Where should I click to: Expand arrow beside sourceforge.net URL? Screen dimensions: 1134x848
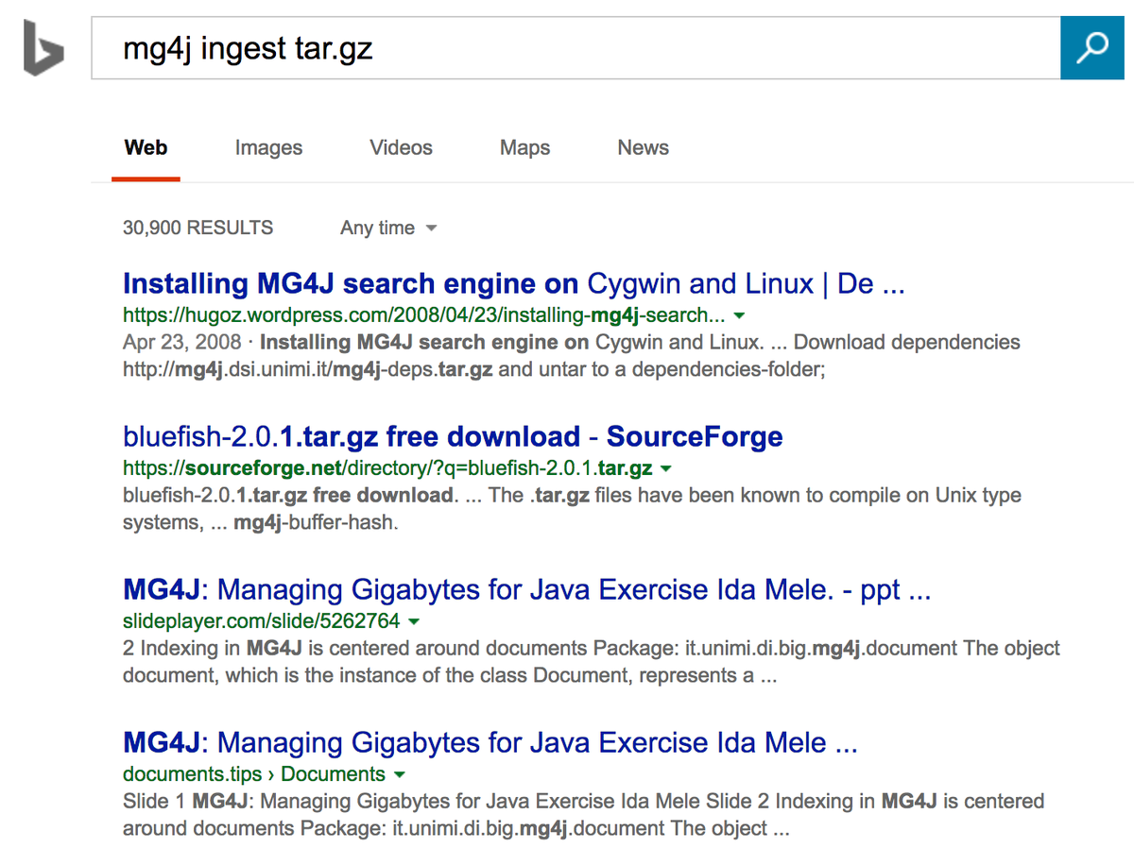coord(665,468)
